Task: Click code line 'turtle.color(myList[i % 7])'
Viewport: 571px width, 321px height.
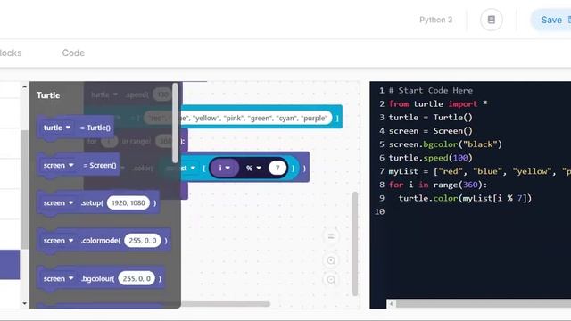Action: click(465, 198)
